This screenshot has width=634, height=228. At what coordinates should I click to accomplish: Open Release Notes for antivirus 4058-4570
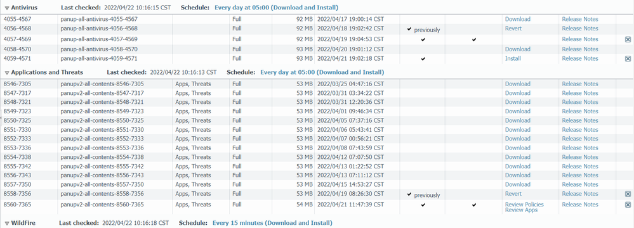point(580,49)
